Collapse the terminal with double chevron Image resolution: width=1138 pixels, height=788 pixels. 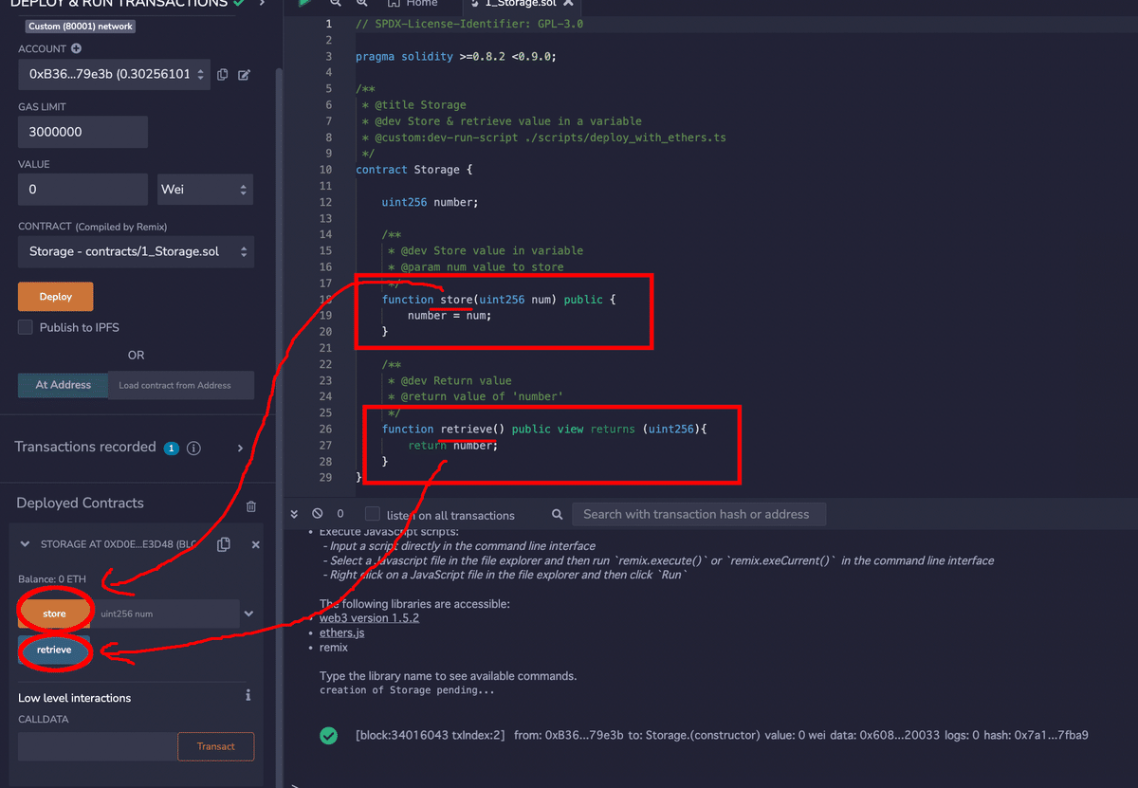[x=294, y=513]
